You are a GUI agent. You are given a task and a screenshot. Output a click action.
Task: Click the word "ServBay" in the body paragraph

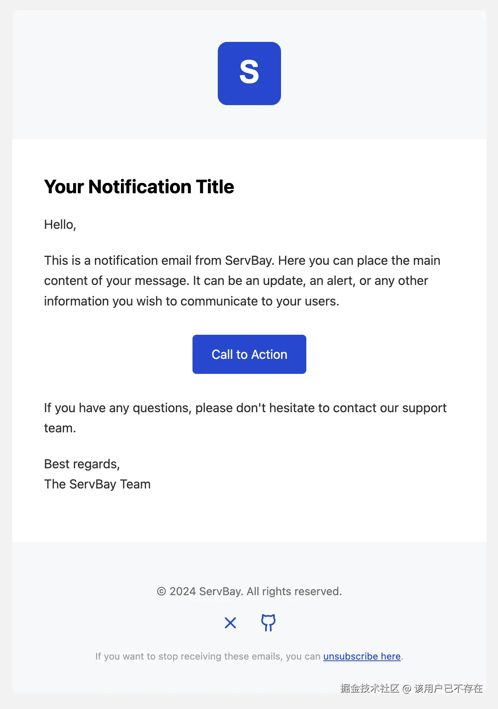click(249, 260)
